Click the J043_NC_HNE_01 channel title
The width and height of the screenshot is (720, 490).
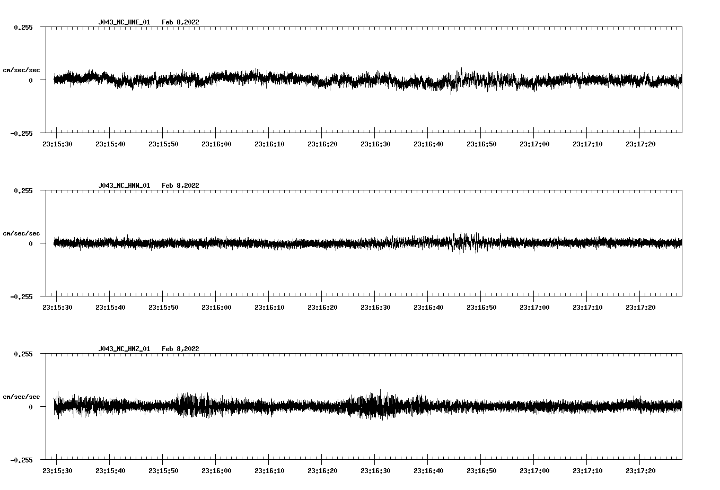click(x=124, y=22)
